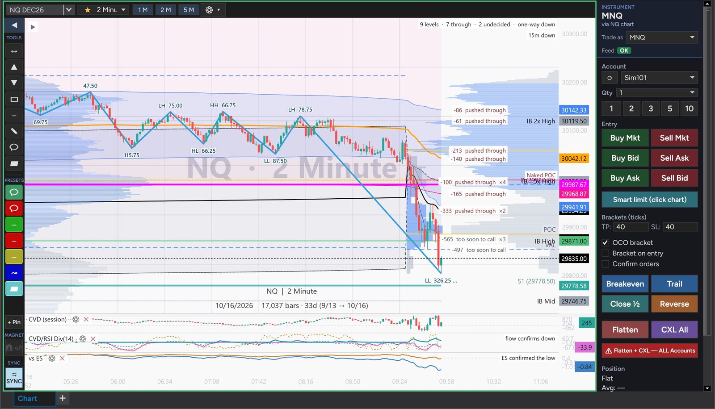Click the Flatten button
The image size is (715, 409).
(625, 330)
